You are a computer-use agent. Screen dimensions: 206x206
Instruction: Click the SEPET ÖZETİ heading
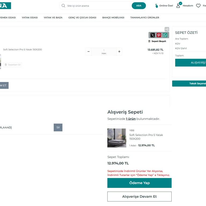[x=186, y=32]
